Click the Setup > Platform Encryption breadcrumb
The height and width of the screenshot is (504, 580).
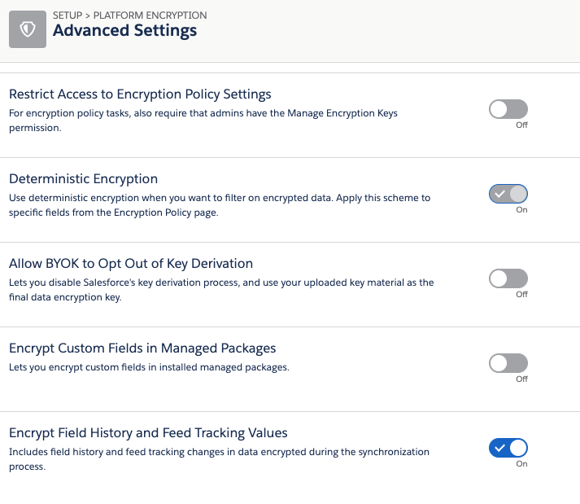coord(129,15)
